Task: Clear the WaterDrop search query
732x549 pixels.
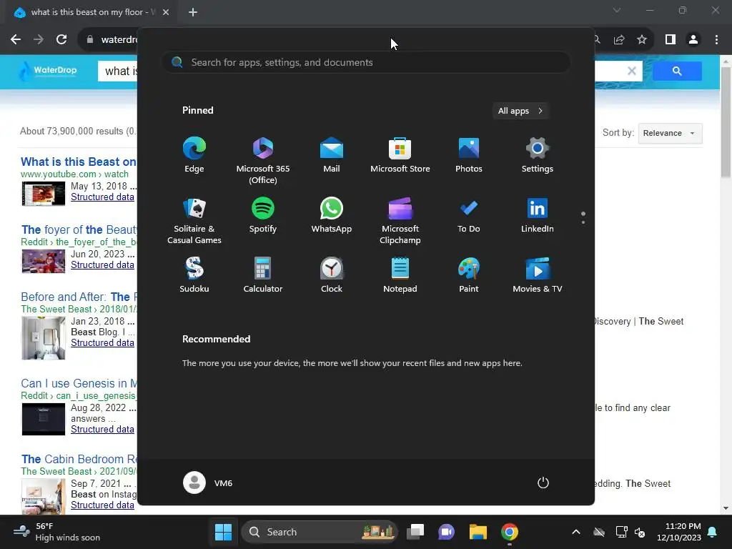Action: 632,71
